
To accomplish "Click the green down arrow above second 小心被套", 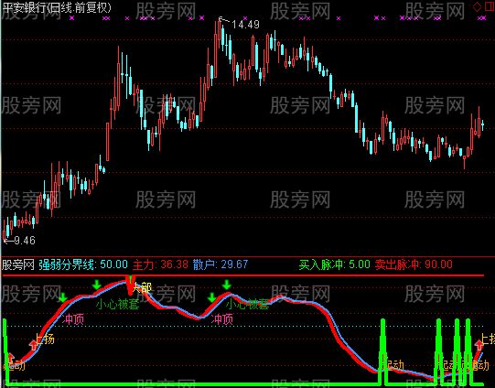I will (x=226, y=285).
